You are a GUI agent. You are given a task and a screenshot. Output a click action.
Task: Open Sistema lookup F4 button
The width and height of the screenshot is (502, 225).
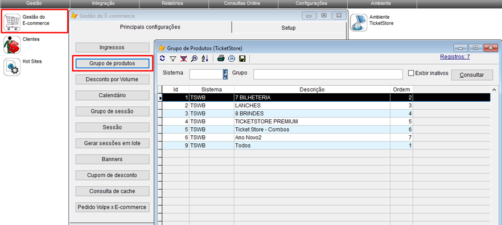point(225,74)
